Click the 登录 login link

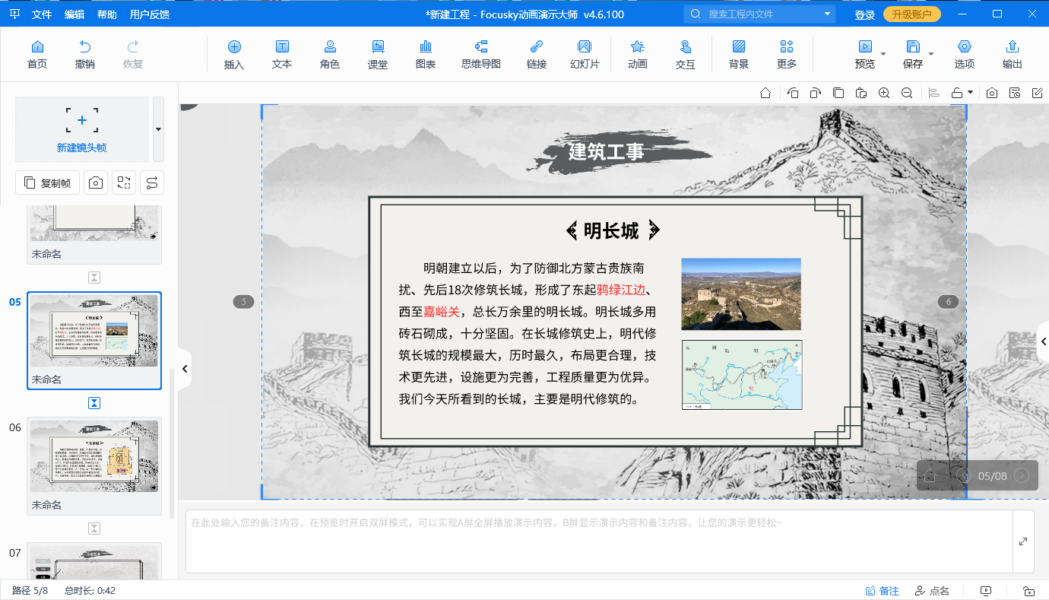click(864, 14)
